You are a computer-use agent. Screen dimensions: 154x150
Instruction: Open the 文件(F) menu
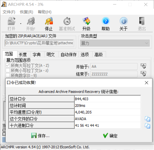(x=9, y=12)
